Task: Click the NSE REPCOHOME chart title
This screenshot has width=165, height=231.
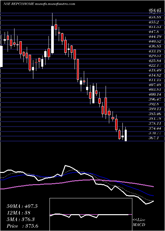Action: tap(19, 4)
